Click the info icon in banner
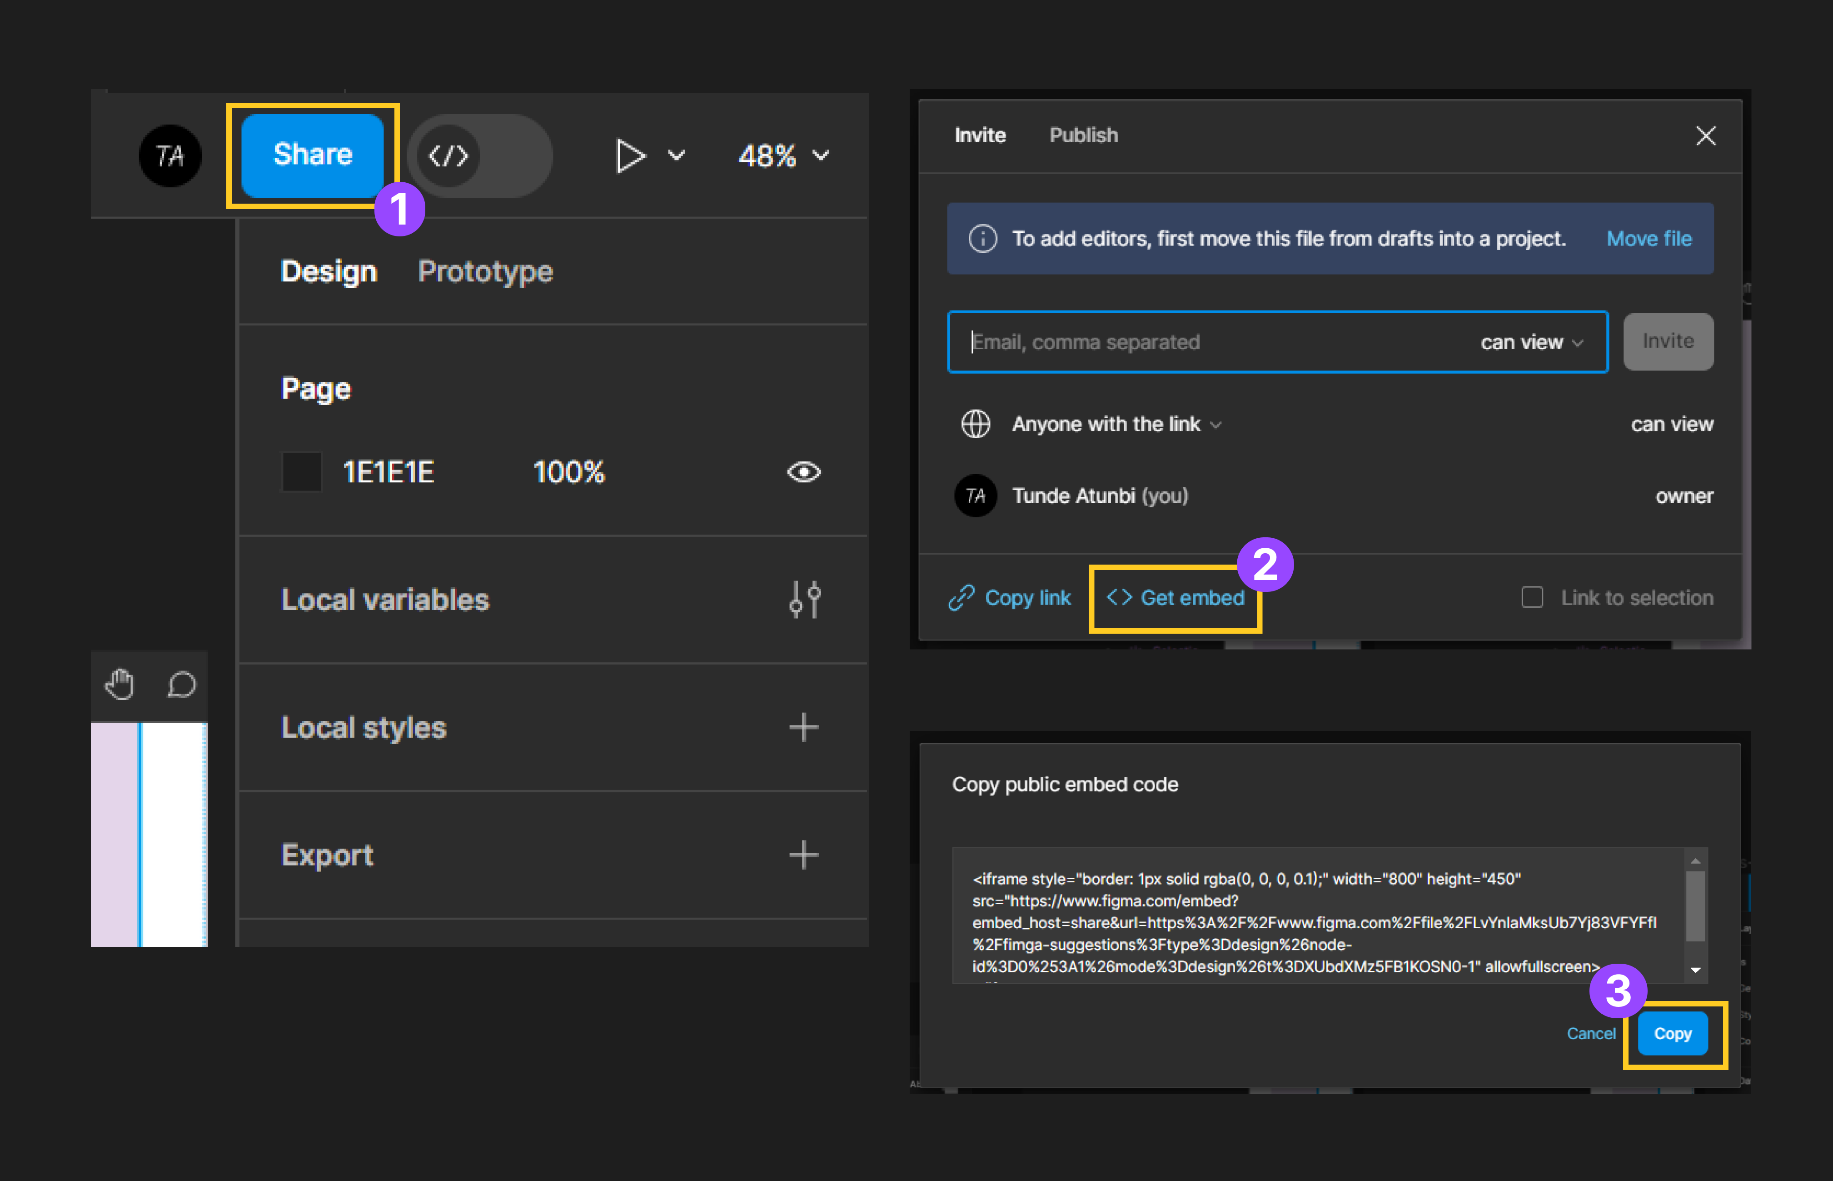Screen dimensions: 1833x1181 click(x=983, y=239)
